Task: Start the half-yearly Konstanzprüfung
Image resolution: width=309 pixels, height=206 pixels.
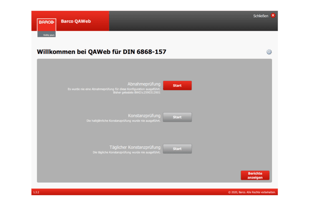Action: [x=177, y=117]
